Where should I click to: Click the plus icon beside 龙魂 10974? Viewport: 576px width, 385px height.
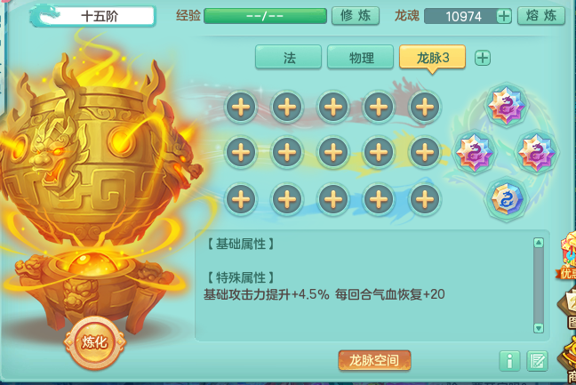(x=504, y=16)
